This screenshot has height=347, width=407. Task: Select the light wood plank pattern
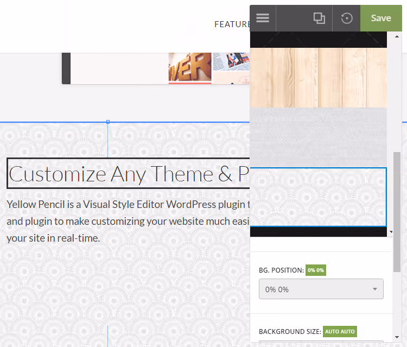(x=318, y=78)
